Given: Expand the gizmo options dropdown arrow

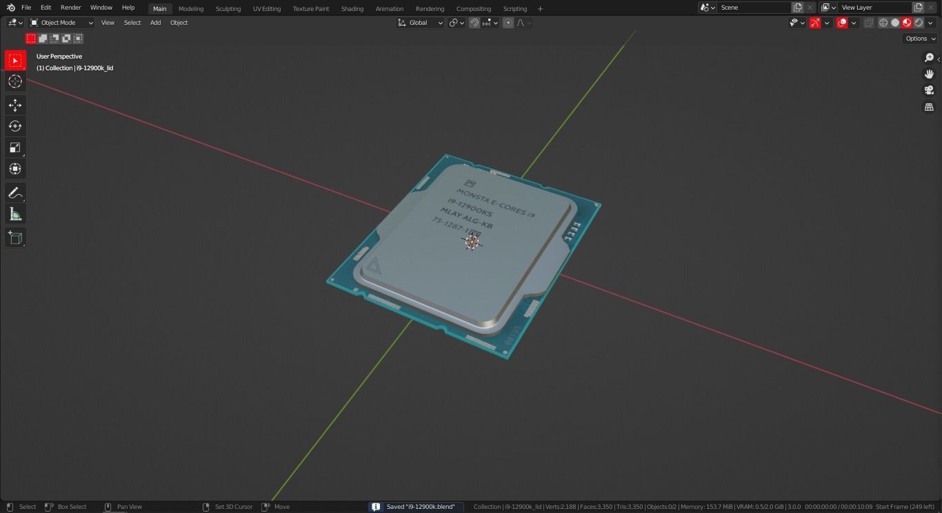Looking at the screenshot, I should (x=827, y=23).
